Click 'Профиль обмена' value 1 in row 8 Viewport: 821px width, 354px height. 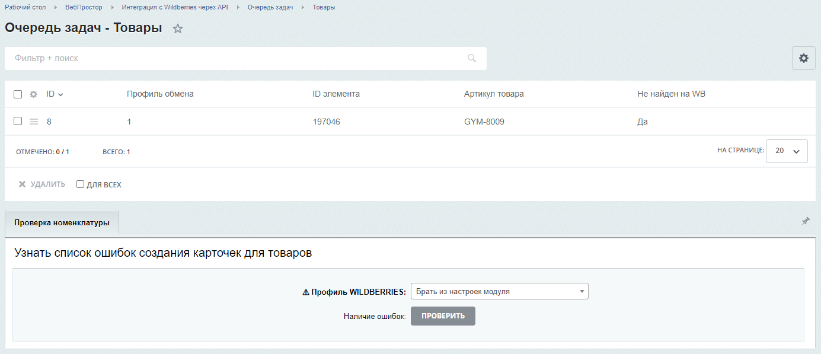click(129, 122)
